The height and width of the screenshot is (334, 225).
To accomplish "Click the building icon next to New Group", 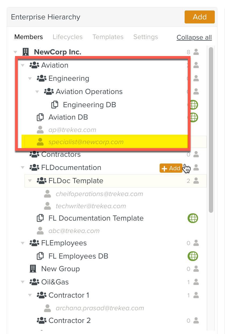I will [x=33, y=269].
